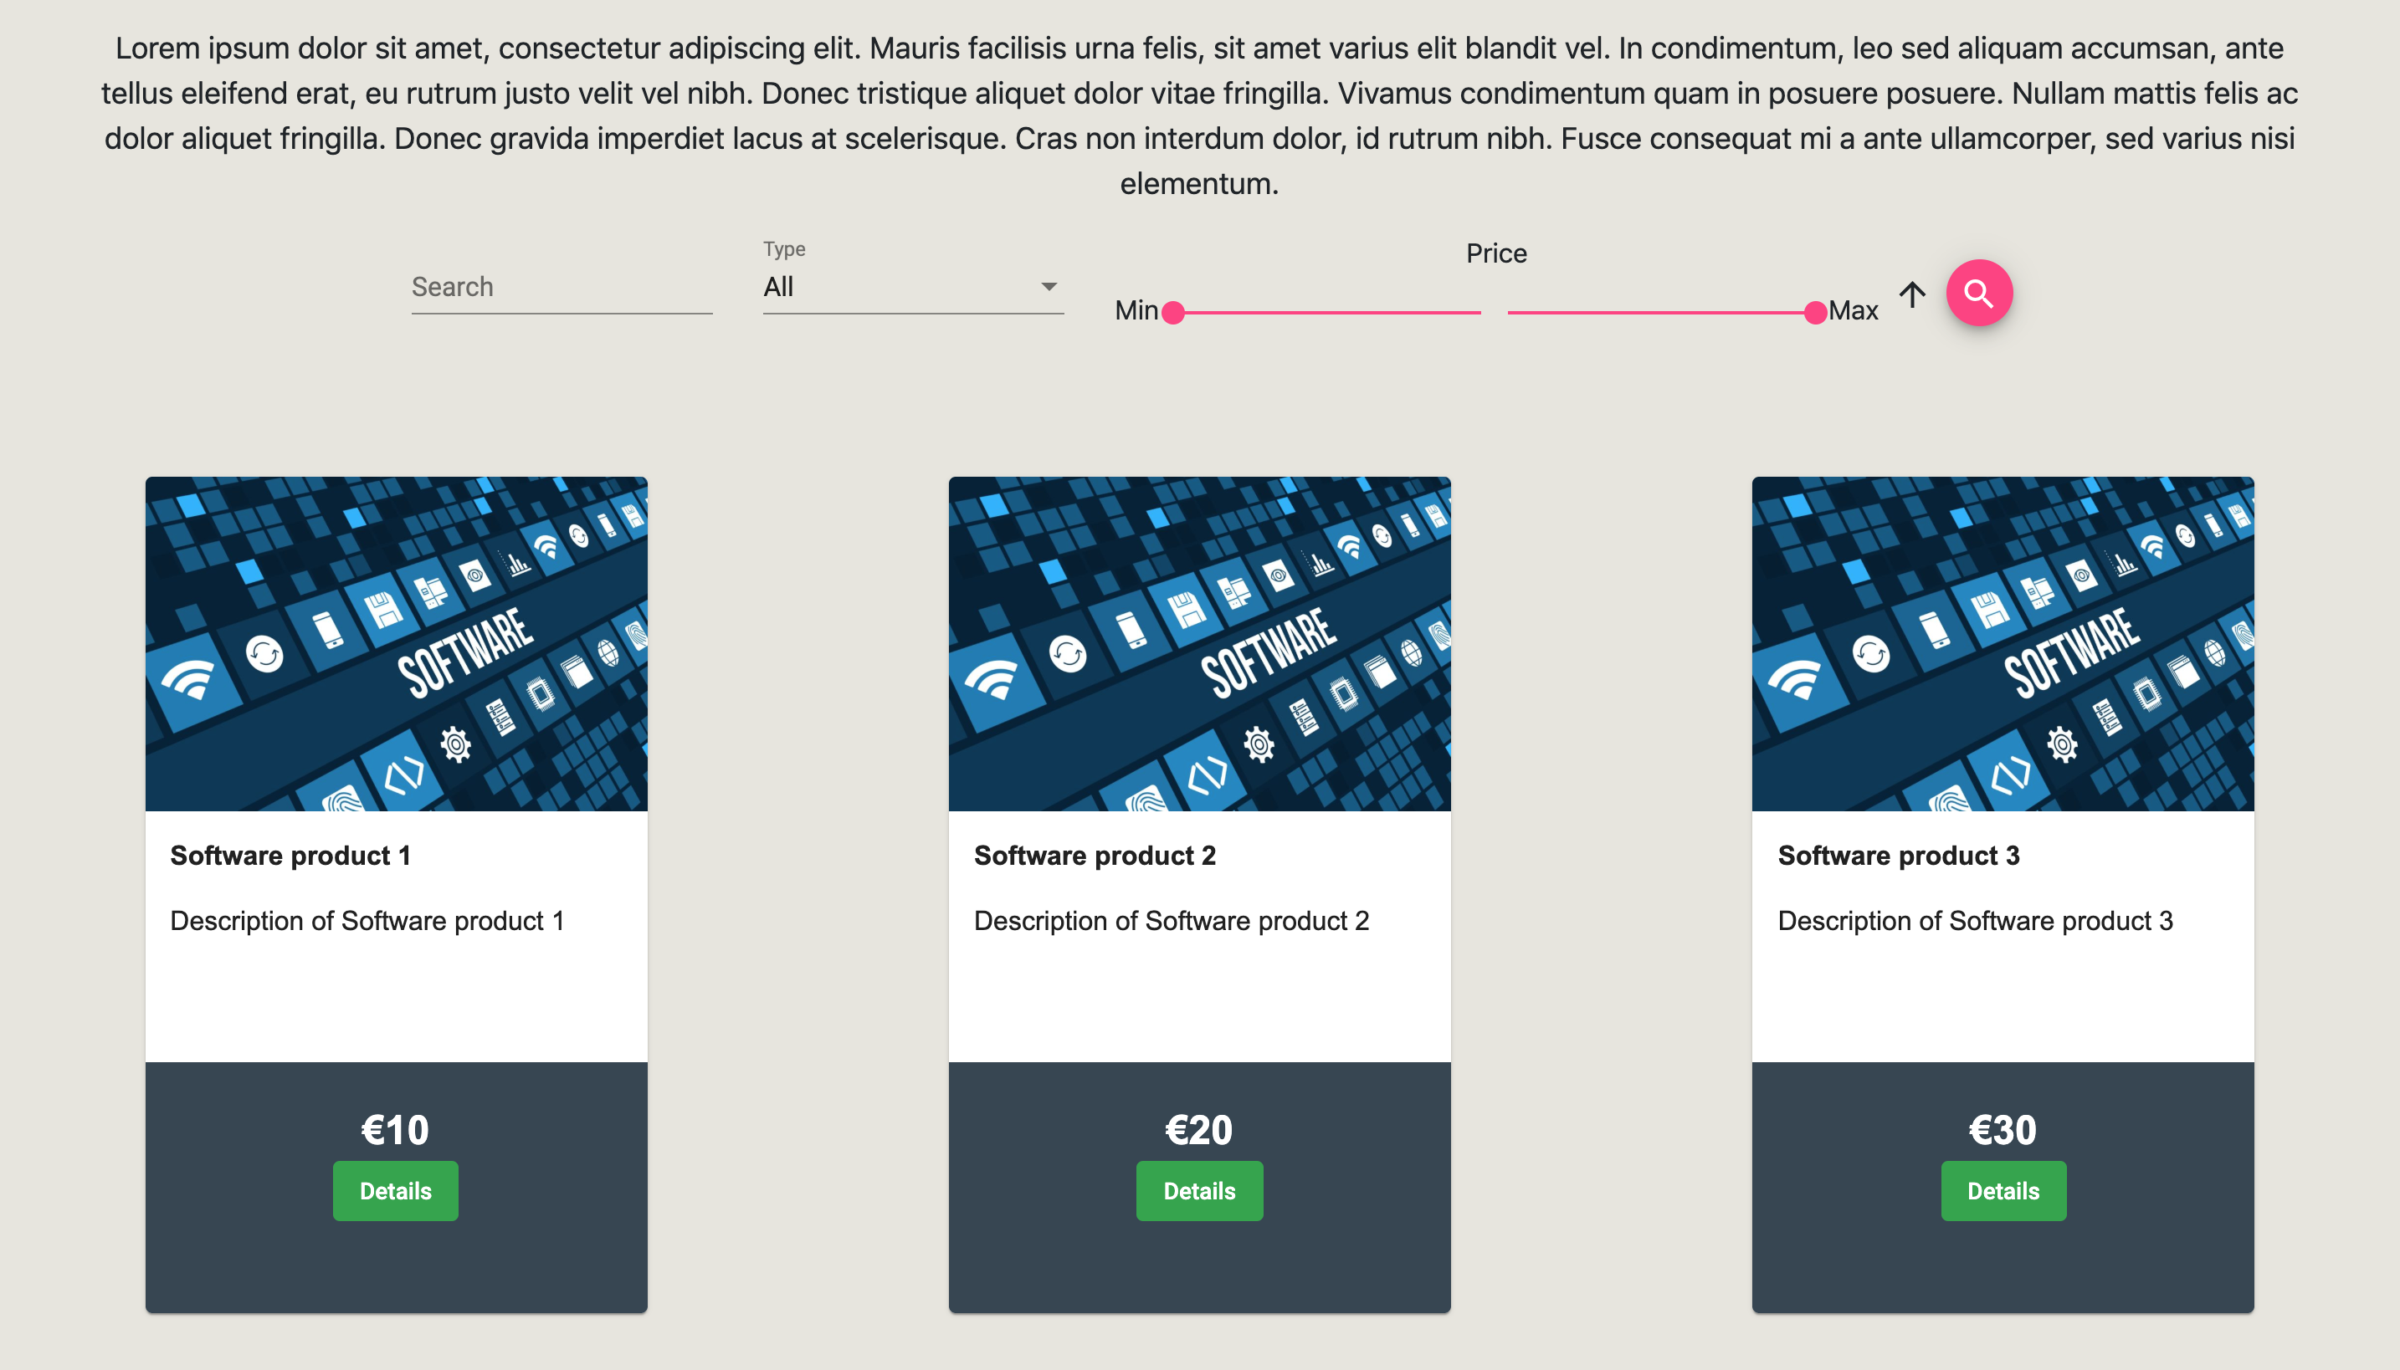Click Details for Software product 2
Image resolution: width=2400 pixels, height=1370 pixels.
(x=1198, y=1190)
